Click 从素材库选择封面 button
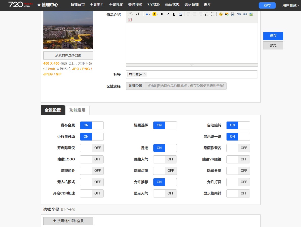Image resolution: width=301 pixels, height=227 pixels. [x=68, y=55]
